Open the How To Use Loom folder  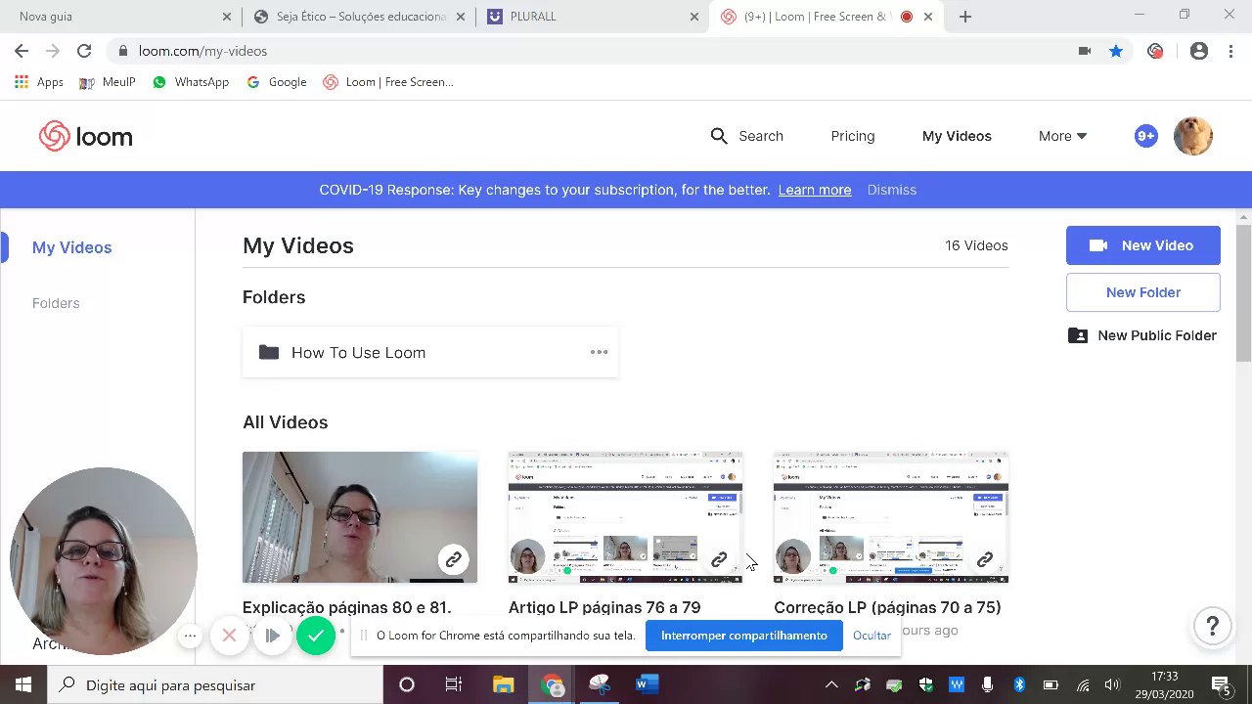(430, 352)
